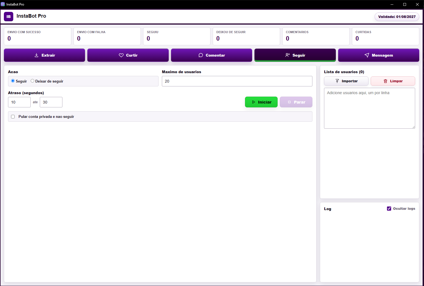Select the Seguir radio option
Image resolution: width=424 pixels, height=286 pixels.
pyautogui.click(x=13, y=81)
